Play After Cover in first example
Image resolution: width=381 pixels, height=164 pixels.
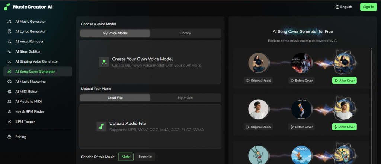click(x=345, y=81)
